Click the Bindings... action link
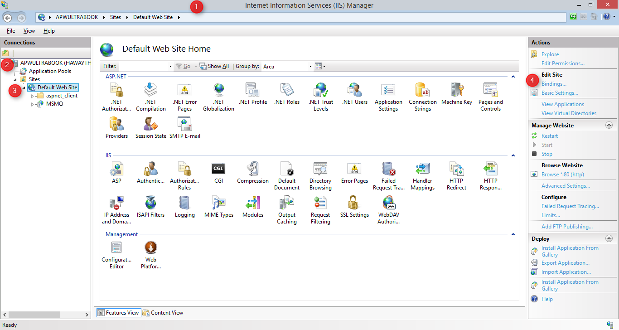This screenshot has width=619, height=330. (x=554, y=84)
